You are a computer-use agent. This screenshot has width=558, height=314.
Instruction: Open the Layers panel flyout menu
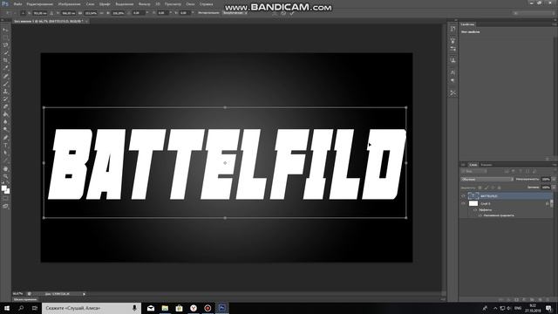(555, 165)
